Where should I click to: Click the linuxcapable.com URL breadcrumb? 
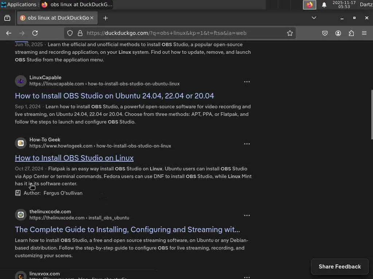click(105, 84)
